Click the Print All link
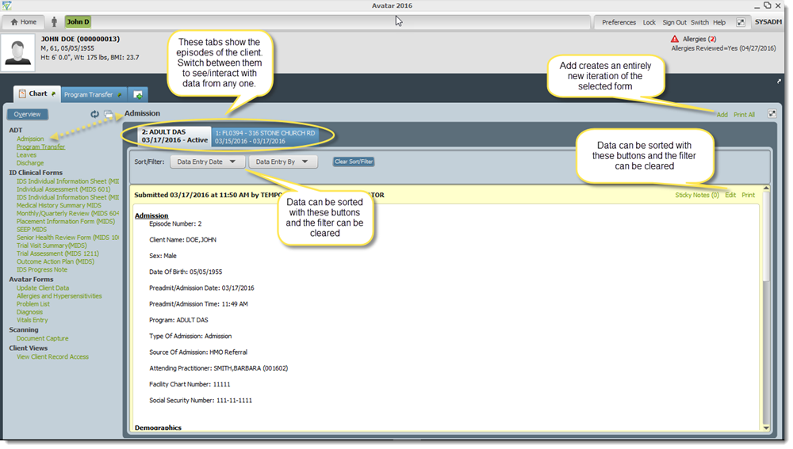This screenshot has height=449, width=793. pos(744,115)
